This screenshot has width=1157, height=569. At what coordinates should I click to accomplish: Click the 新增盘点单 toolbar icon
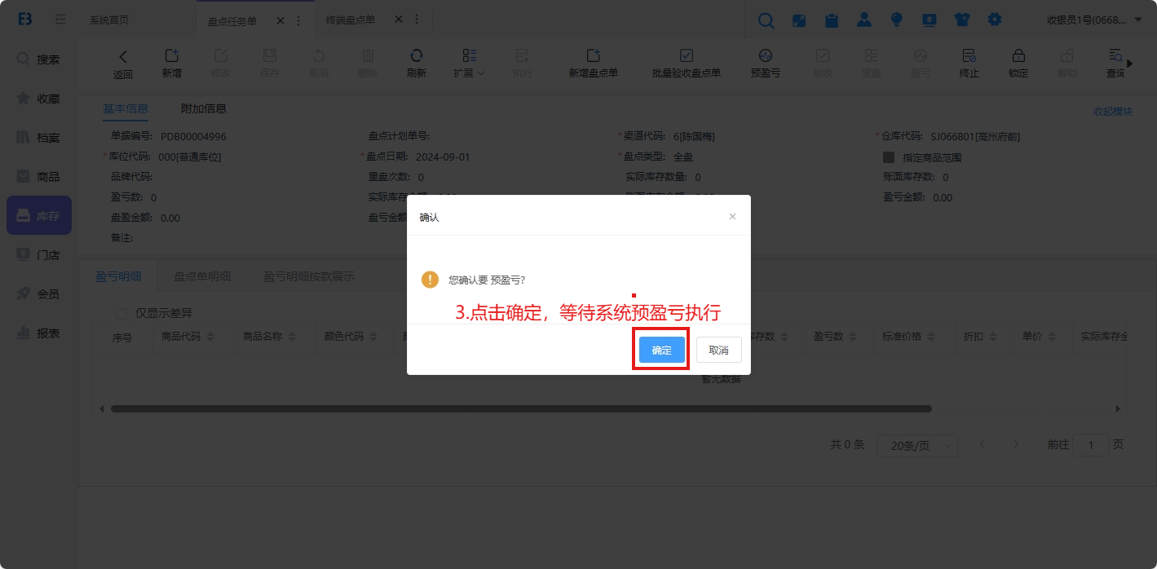tap(593, 55)
